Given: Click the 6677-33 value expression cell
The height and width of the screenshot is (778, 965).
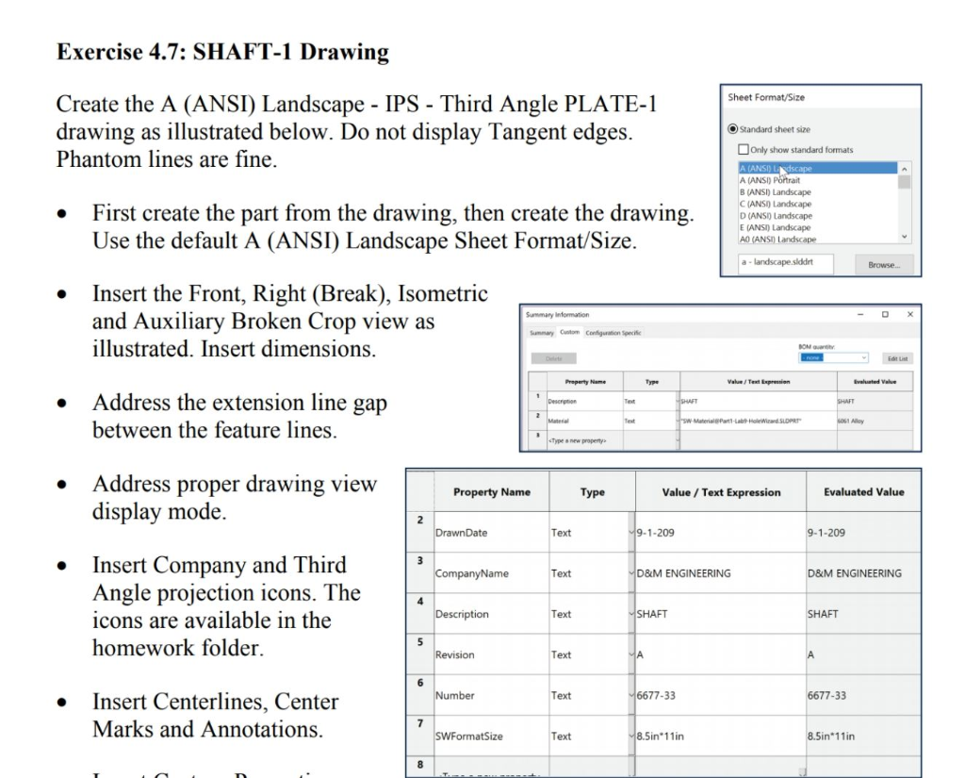Looking at the screenshot, I should click(x=721, y=695).
